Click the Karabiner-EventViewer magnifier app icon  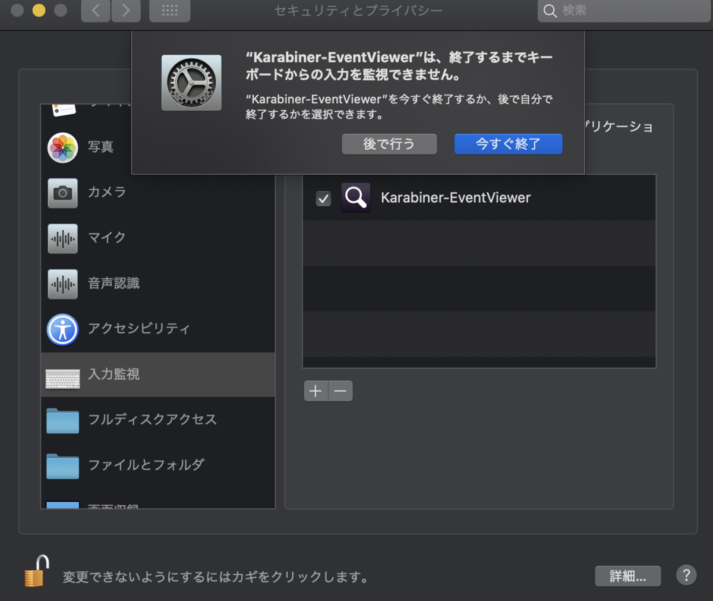pyautogui.click(x=356, y=197)
